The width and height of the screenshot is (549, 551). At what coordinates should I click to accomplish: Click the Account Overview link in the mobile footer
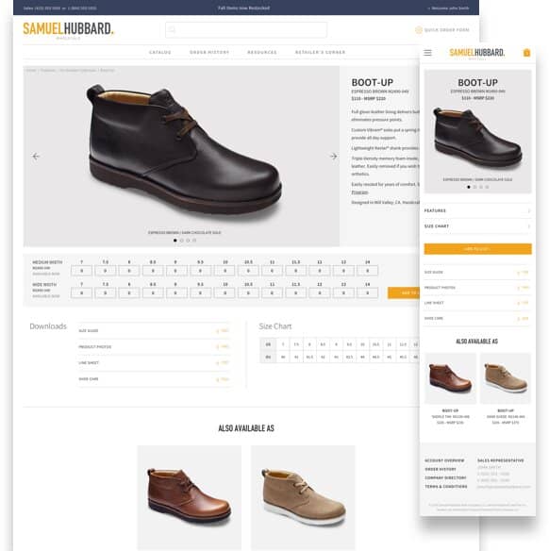(444, 460)
